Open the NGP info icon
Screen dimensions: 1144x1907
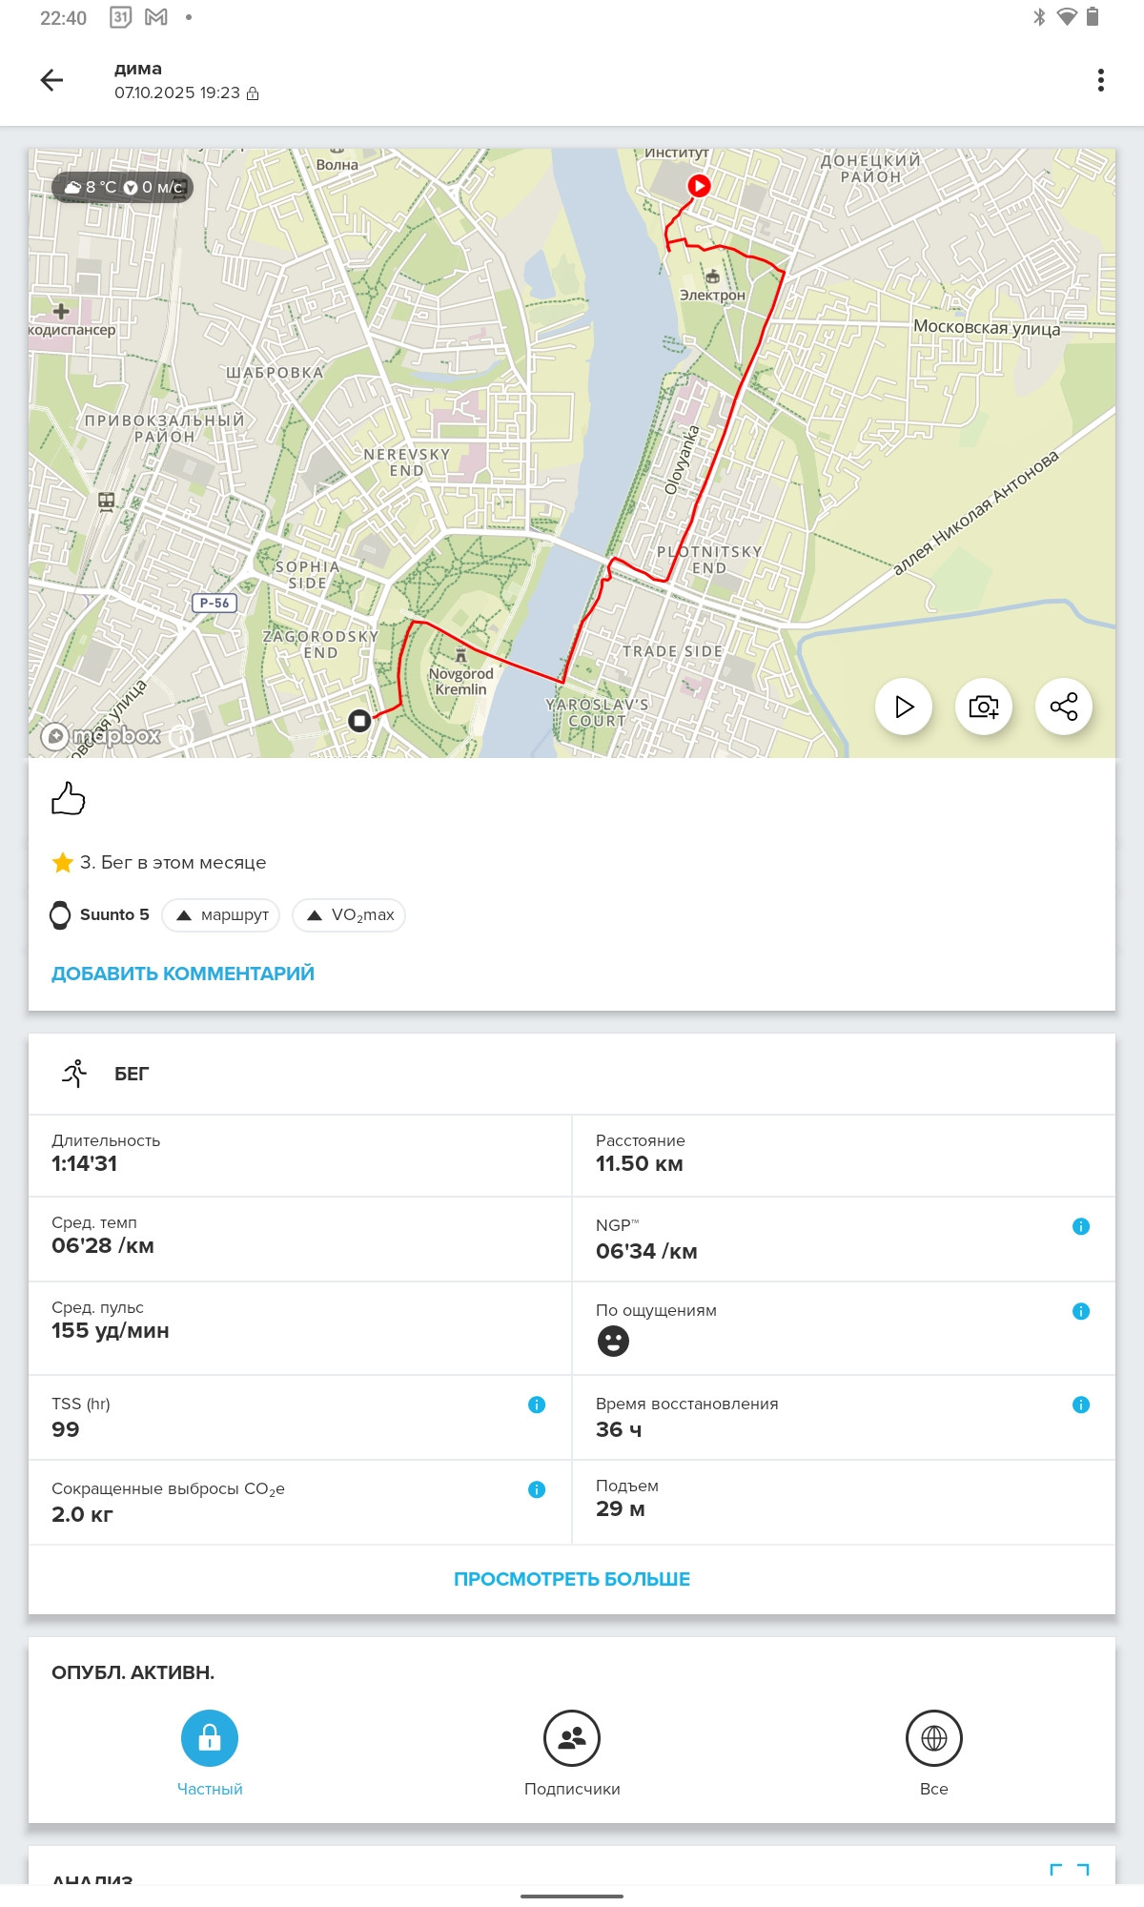1081,1226
